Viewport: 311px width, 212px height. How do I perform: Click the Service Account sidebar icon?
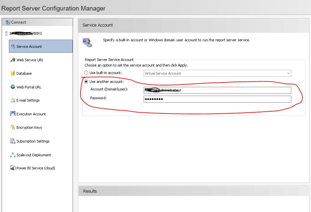[x=13, y=46]
